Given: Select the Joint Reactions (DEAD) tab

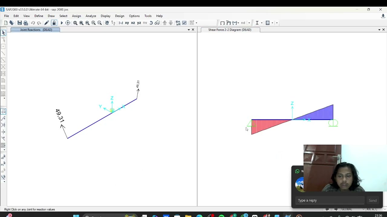Looking at the screenshot, I should tap(35, 30).
